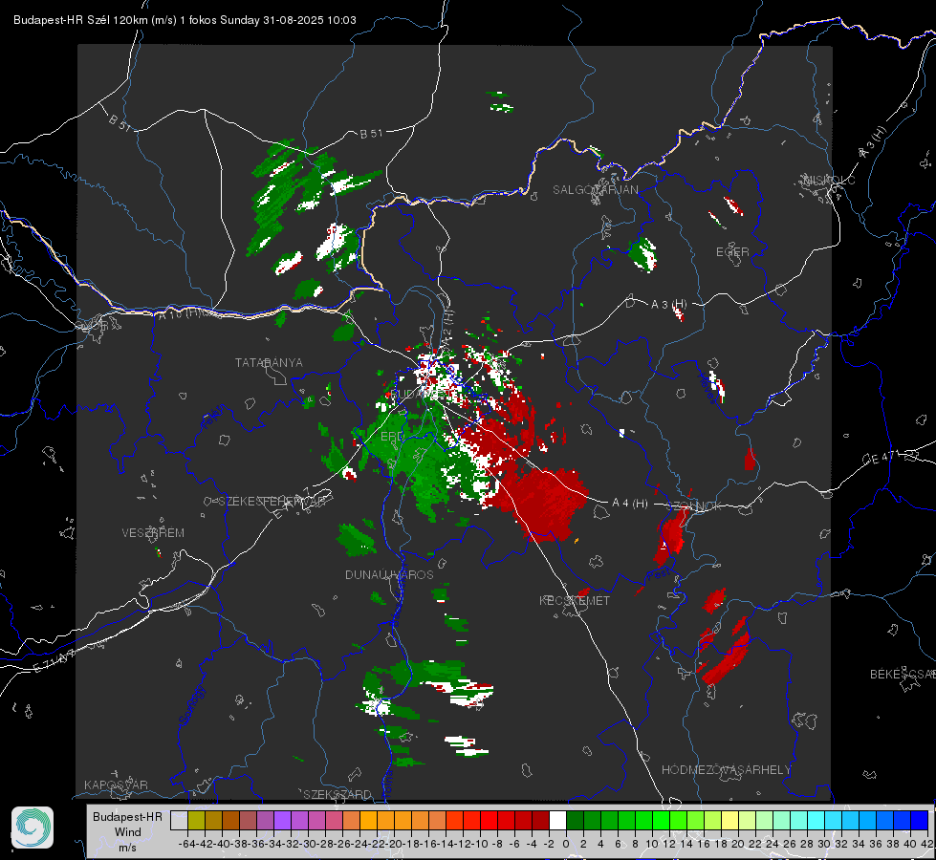Click the A 10 (H) road label
The width and height of the screenshot is (936, 860).
[180, 313]
